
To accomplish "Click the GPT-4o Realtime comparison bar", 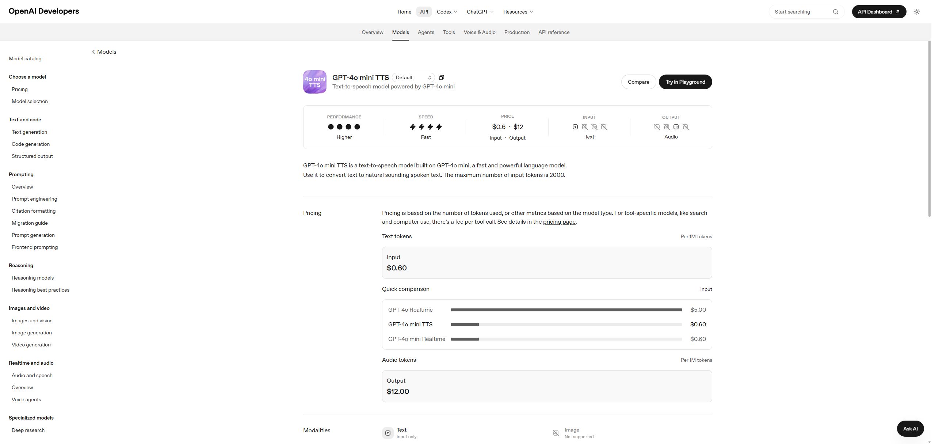I will tap(566, 310).
